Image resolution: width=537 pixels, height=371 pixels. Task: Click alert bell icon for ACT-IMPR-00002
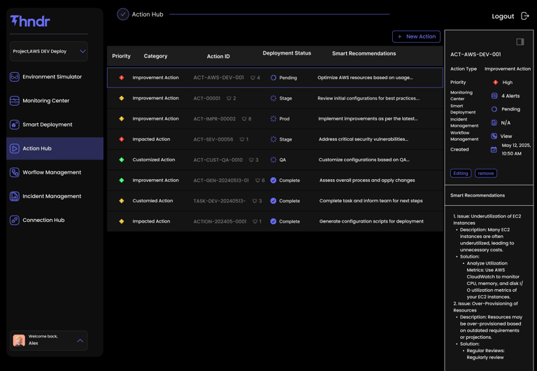(x=244, y=119)
